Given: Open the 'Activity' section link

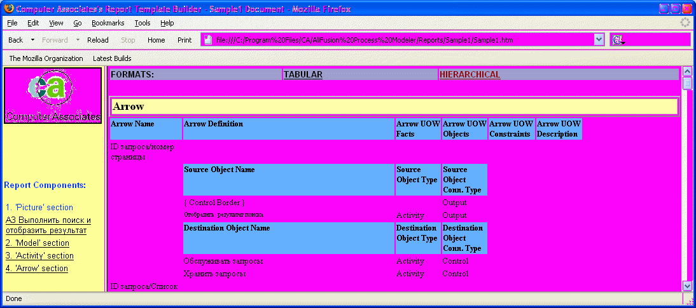Looking at the screenshot, I should pos(39,256).
